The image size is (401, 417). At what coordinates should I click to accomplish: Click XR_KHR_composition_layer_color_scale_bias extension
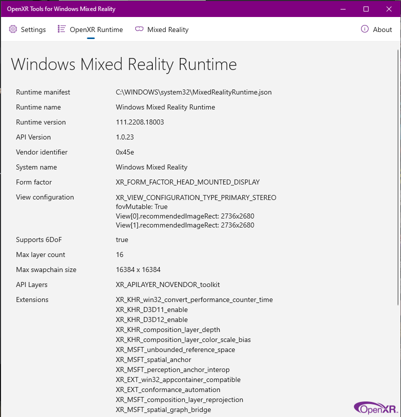click(x=183, y=340)
